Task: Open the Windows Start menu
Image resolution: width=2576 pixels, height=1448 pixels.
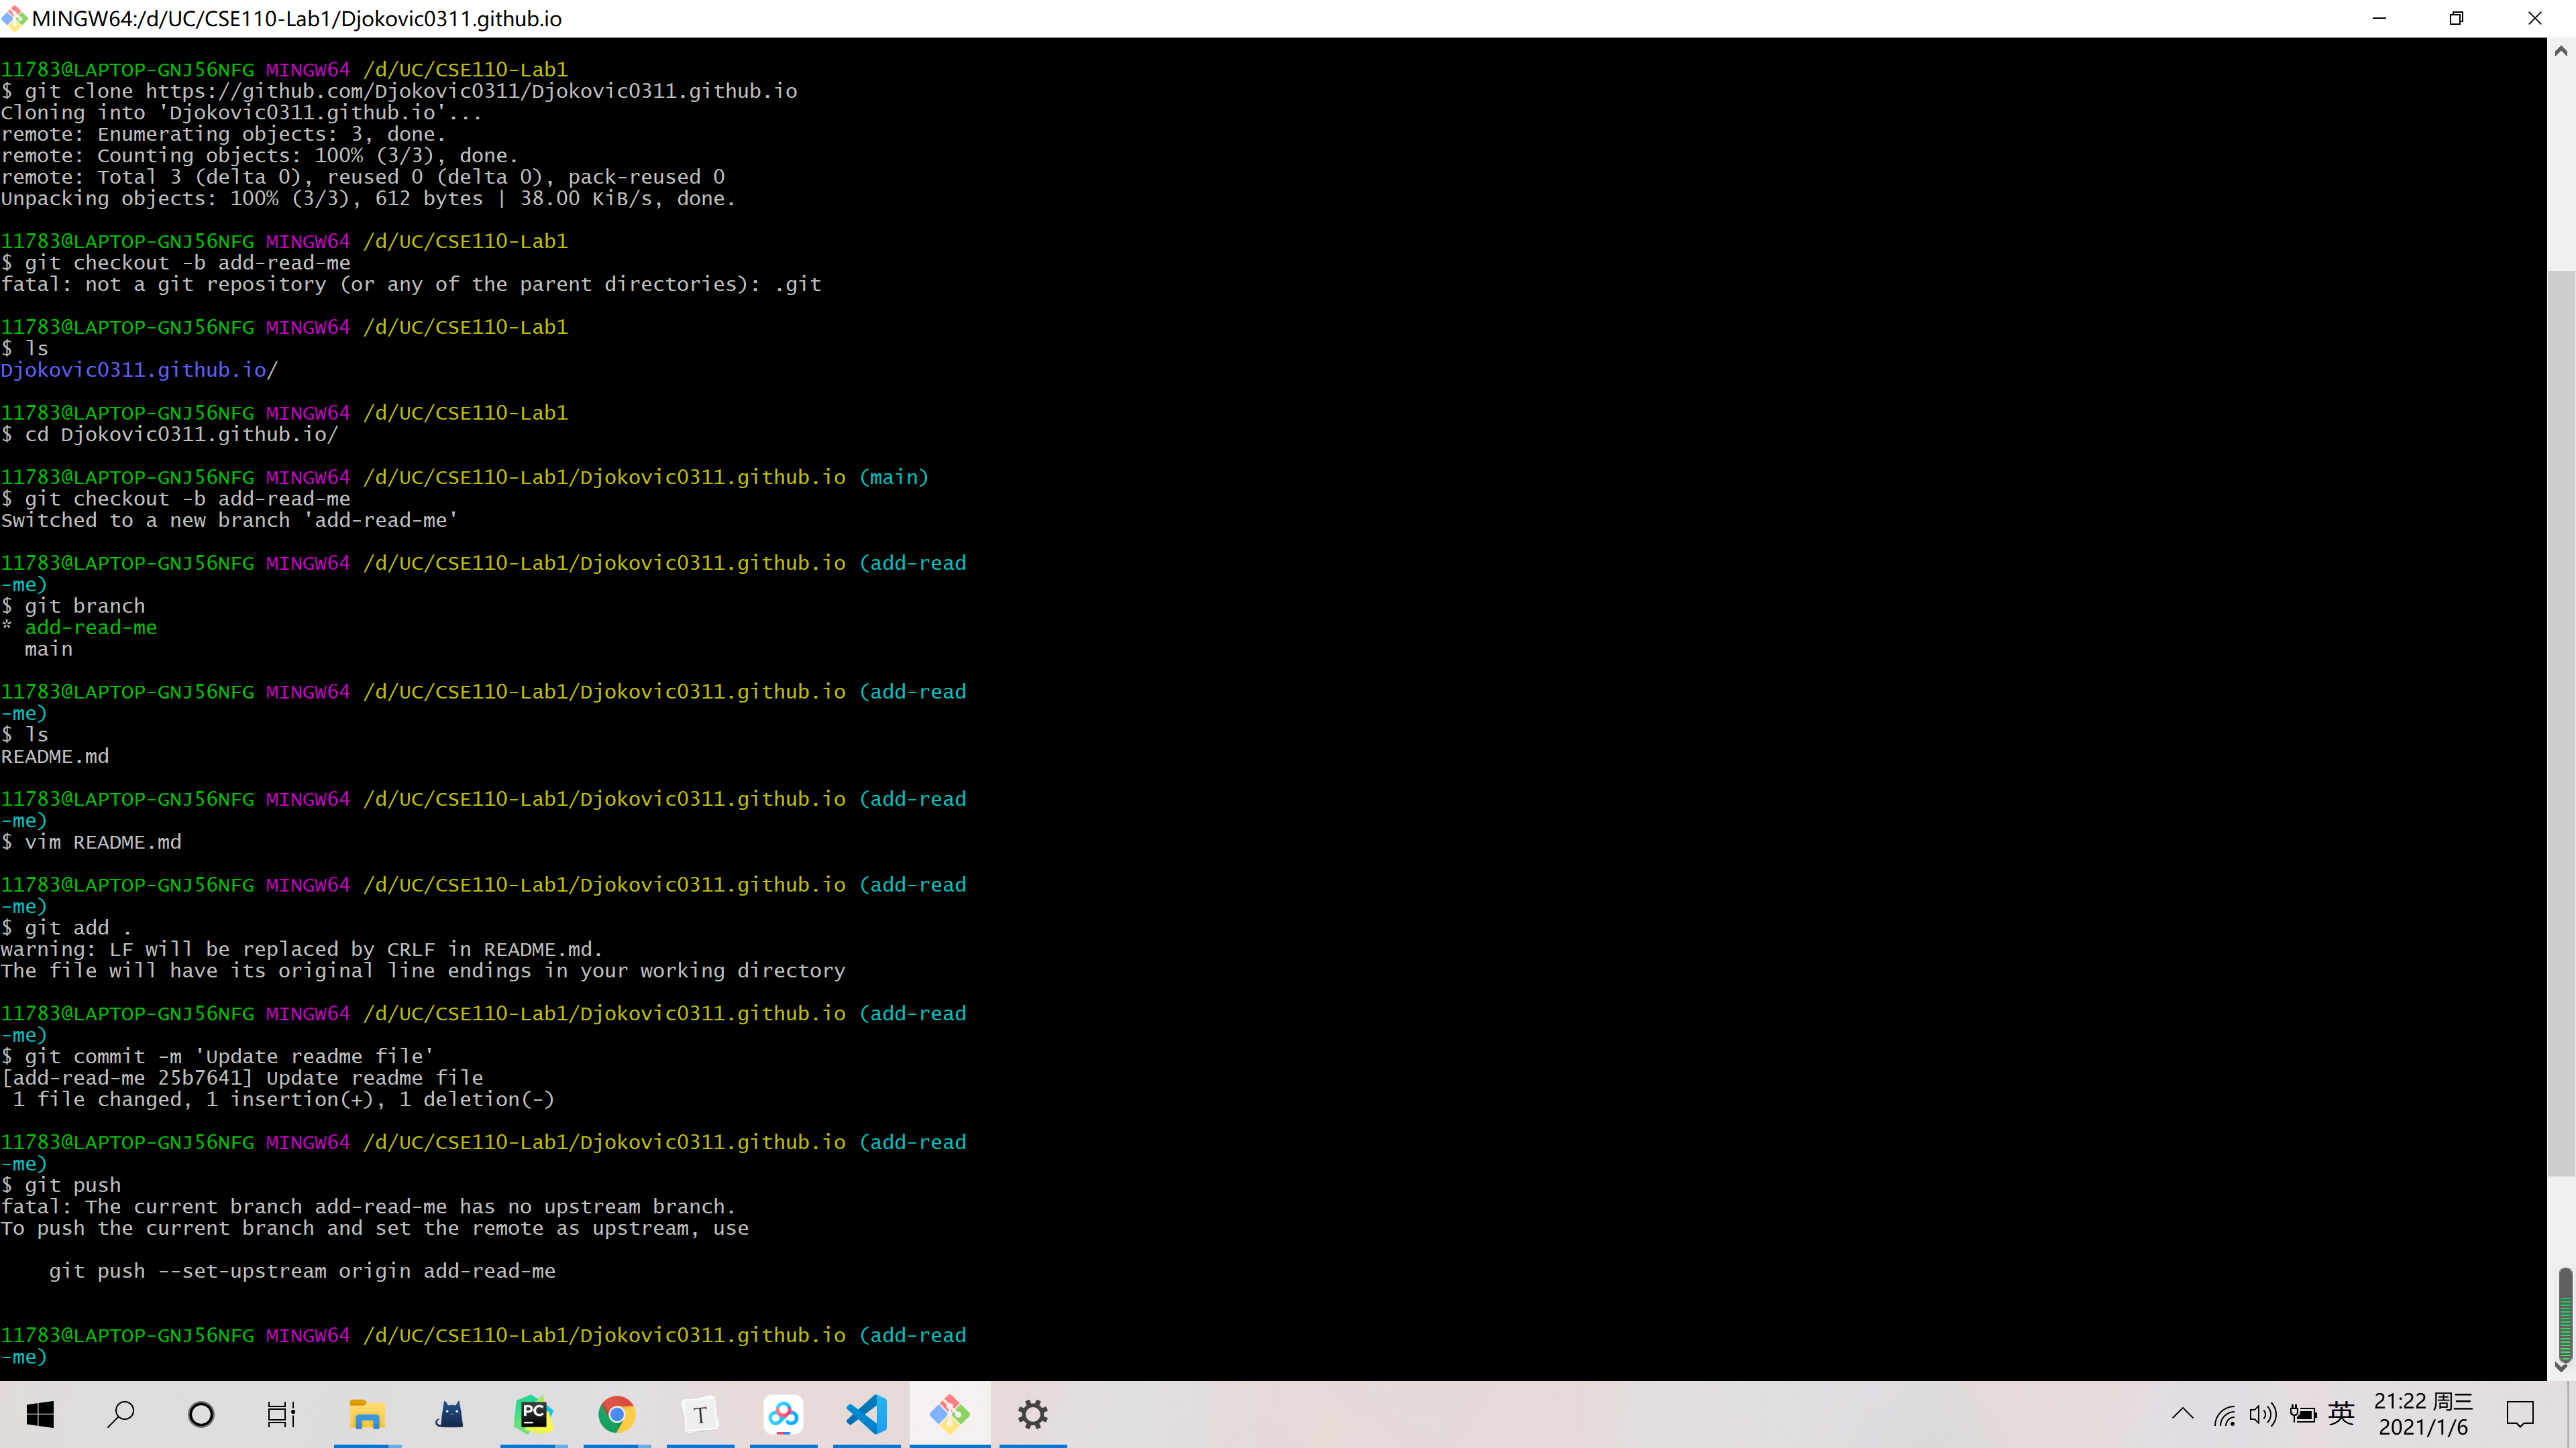Action: (40, 1414)
